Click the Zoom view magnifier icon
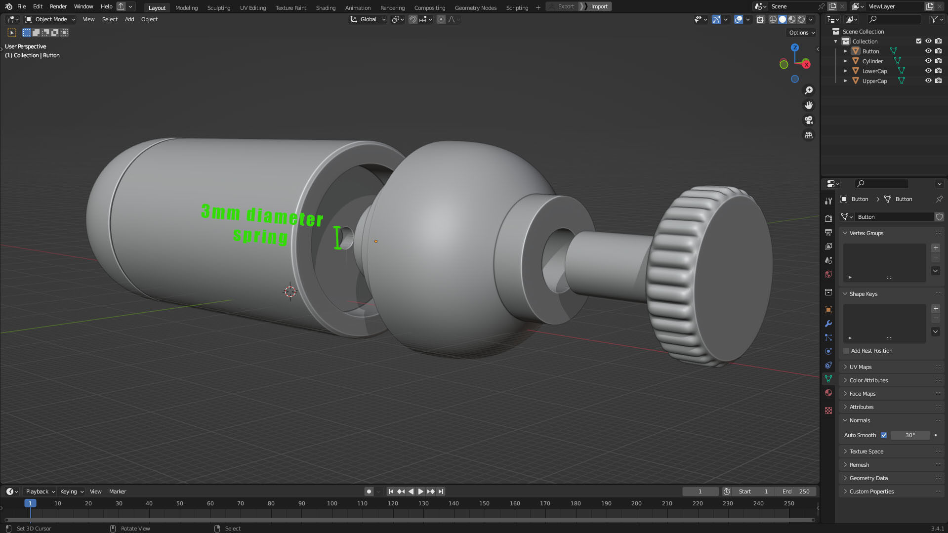The image size is (948, 533). 809,90
